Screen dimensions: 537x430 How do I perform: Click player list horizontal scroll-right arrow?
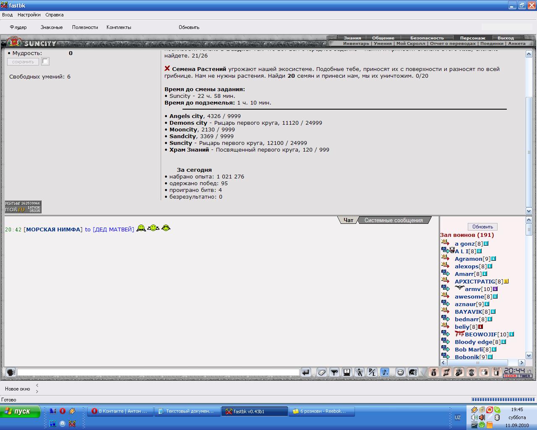point(521,363)
